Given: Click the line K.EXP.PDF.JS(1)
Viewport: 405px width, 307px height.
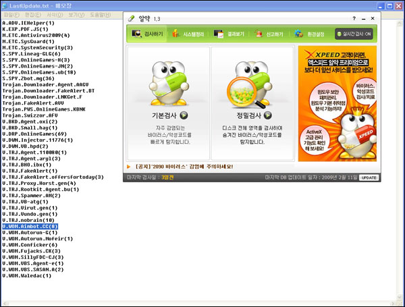Looking at the screenshot, I should click(26, 29).
